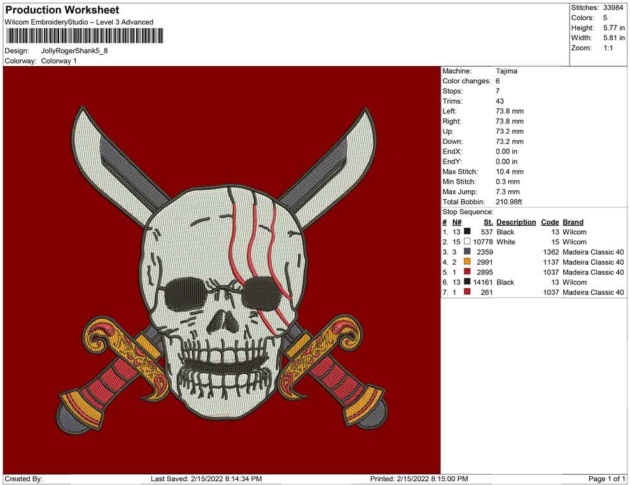Click the 'Last Saved: 2/15/2022 8:14:34 PM' text

pos(207,479)
